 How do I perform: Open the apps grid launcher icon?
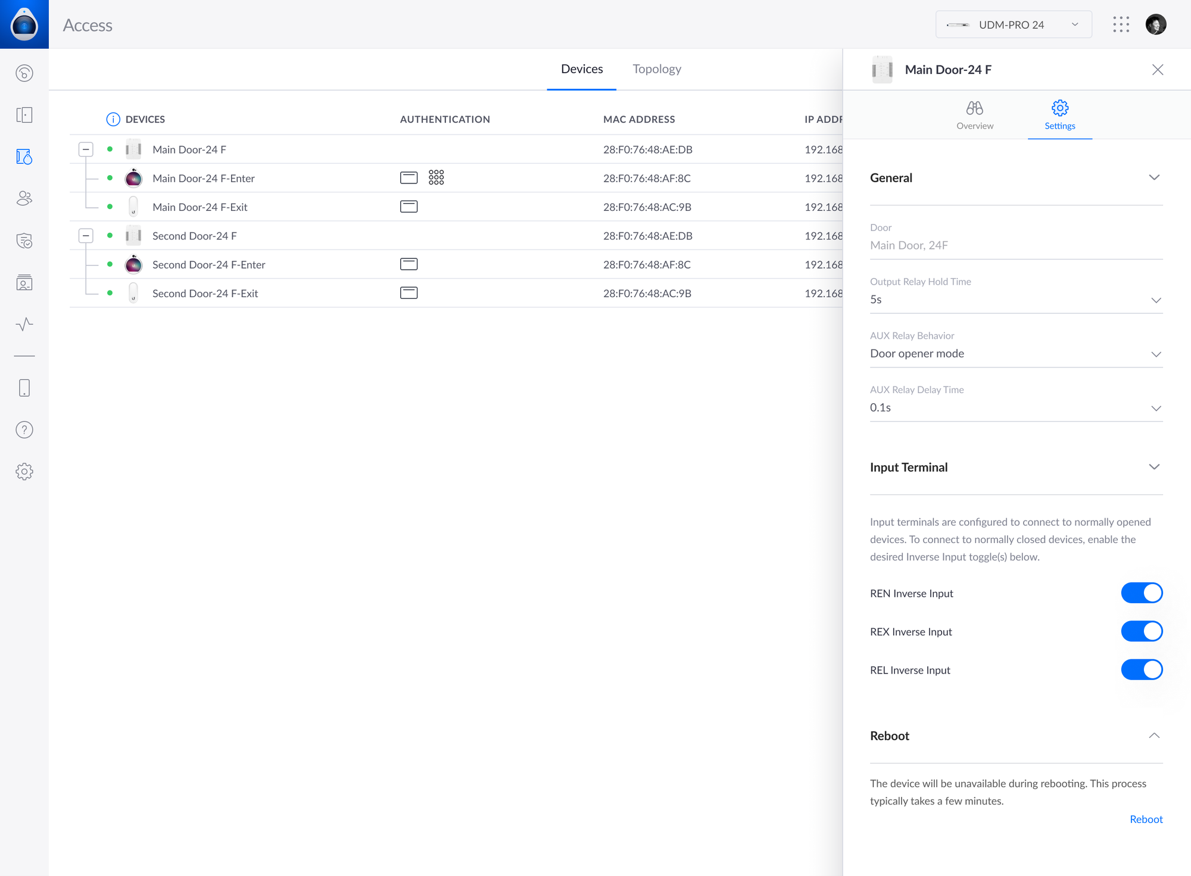[x=1121, y=24]
